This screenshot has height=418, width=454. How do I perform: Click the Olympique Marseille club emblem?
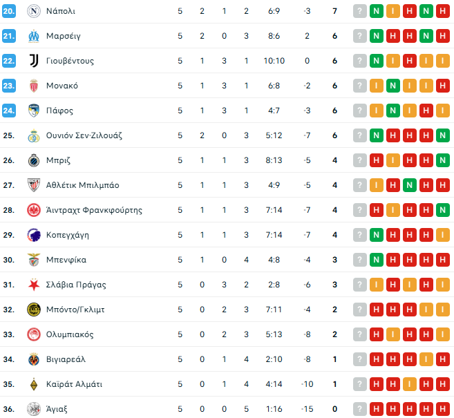(x=33, y=36)
